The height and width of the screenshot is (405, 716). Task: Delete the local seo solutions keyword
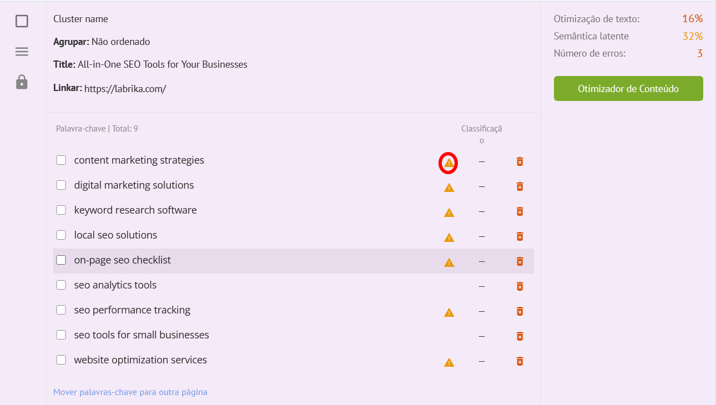520,236
